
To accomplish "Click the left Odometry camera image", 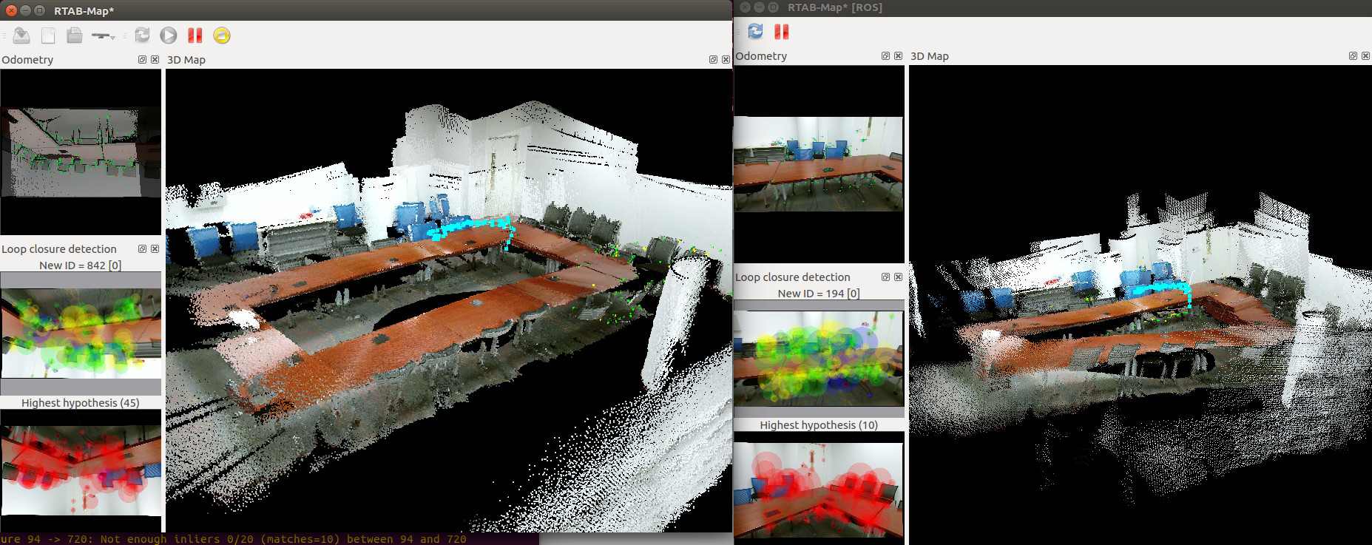I will pos(81,152).
